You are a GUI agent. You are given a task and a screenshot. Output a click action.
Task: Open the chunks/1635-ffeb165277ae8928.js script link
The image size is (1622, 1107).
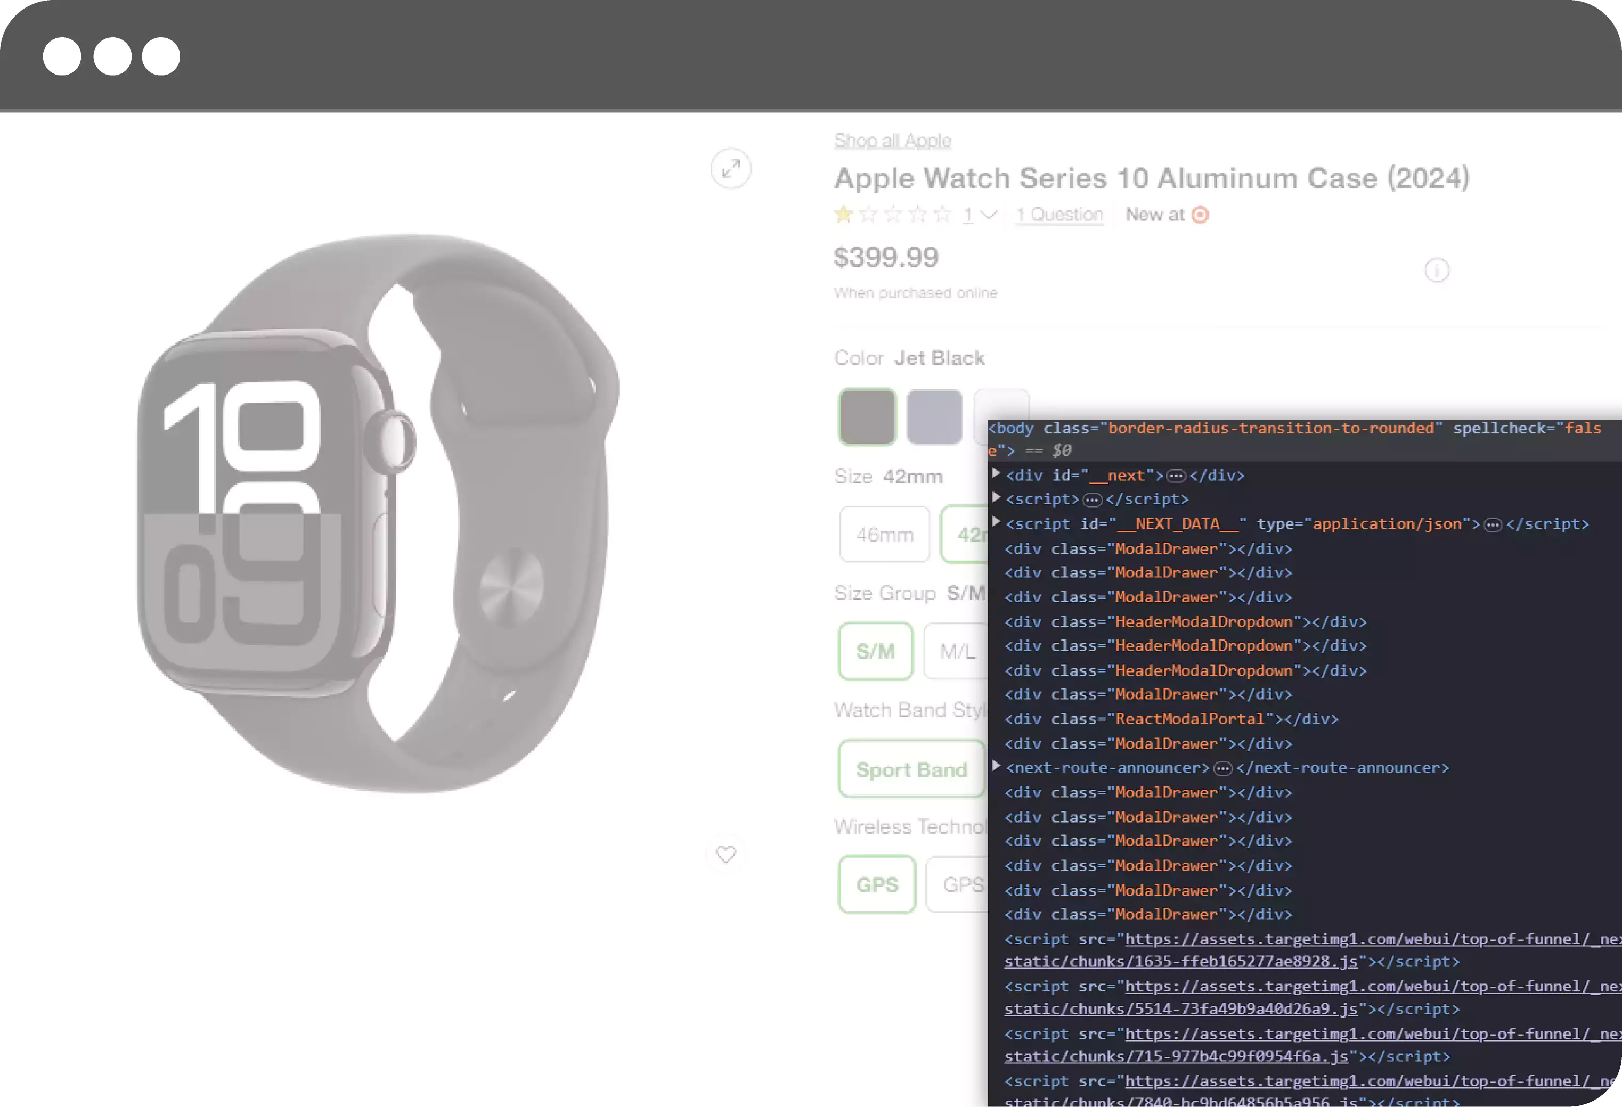[x=1181, y=961]
